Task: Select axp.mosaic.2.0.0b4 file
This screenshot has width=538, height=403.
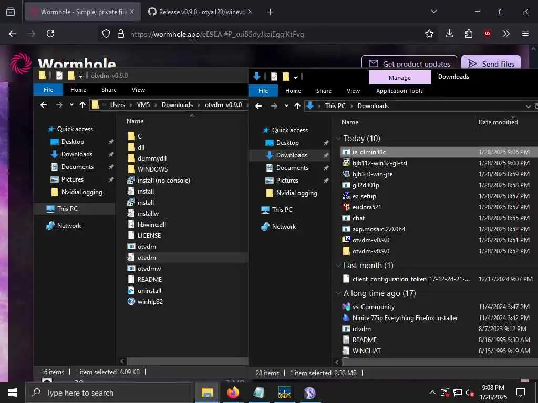Action: pos(379,229)
